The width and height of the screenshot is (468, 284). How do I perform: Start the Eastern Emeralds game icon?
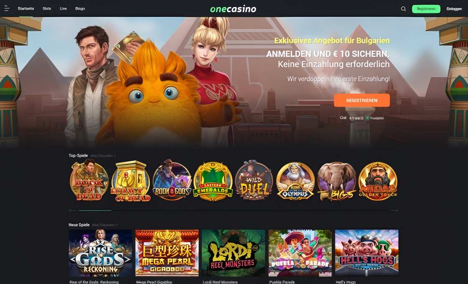tap(213, 181)
